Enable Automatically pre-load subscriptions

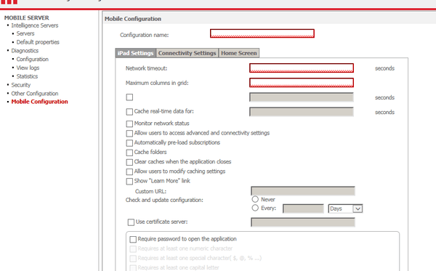tap(129, 143)
